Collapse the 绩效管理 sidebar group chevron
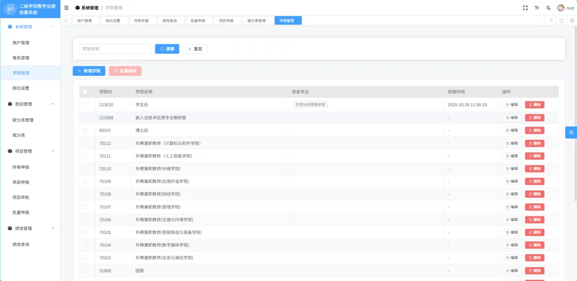 (52, 229)
